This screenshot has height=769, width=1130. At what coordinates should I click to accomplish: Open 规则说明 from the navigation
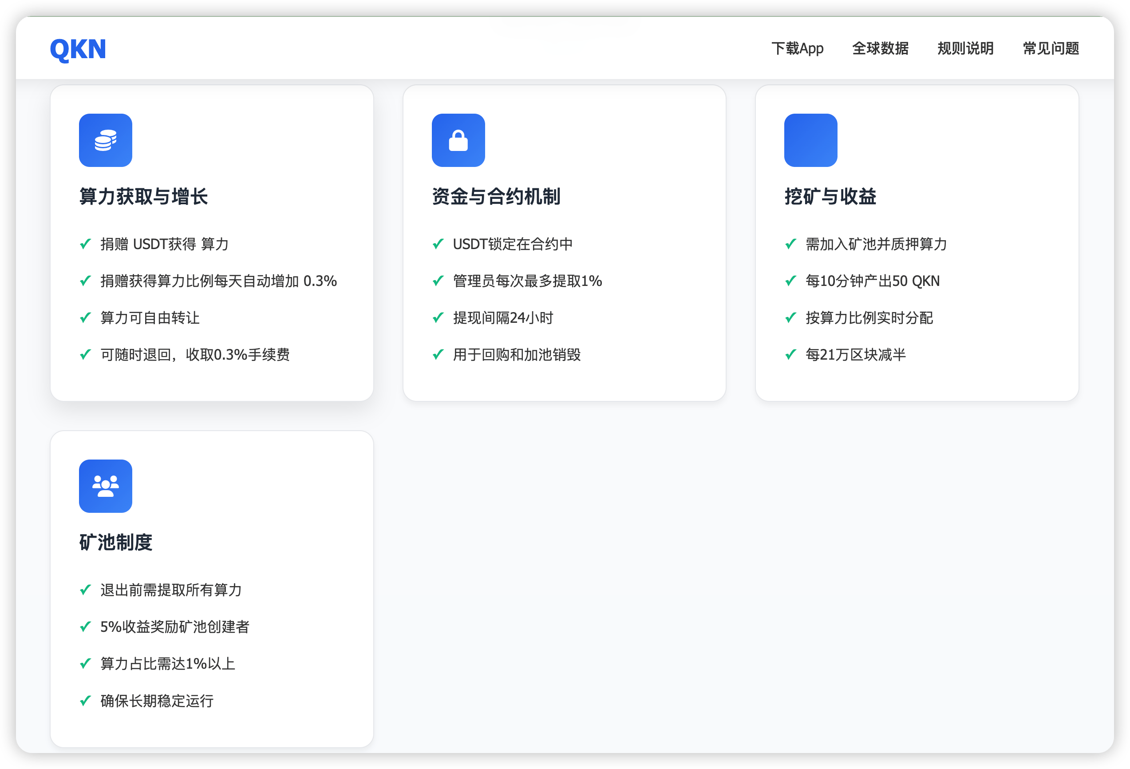click(x=965, y=49)
